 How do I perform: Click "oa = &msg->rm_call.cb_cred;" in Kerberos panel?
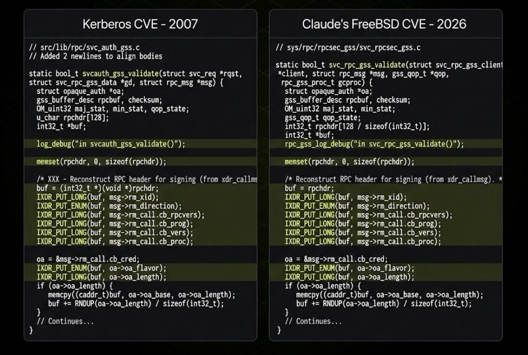[x=88, y=259]
